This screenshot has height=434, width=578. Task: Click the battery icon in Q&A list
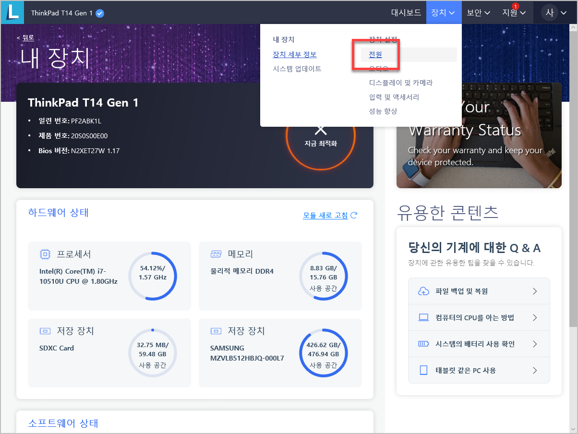point(423,344)
